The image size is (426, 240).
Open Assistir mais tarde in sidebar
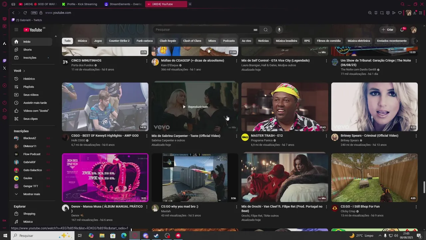point(32,103)
